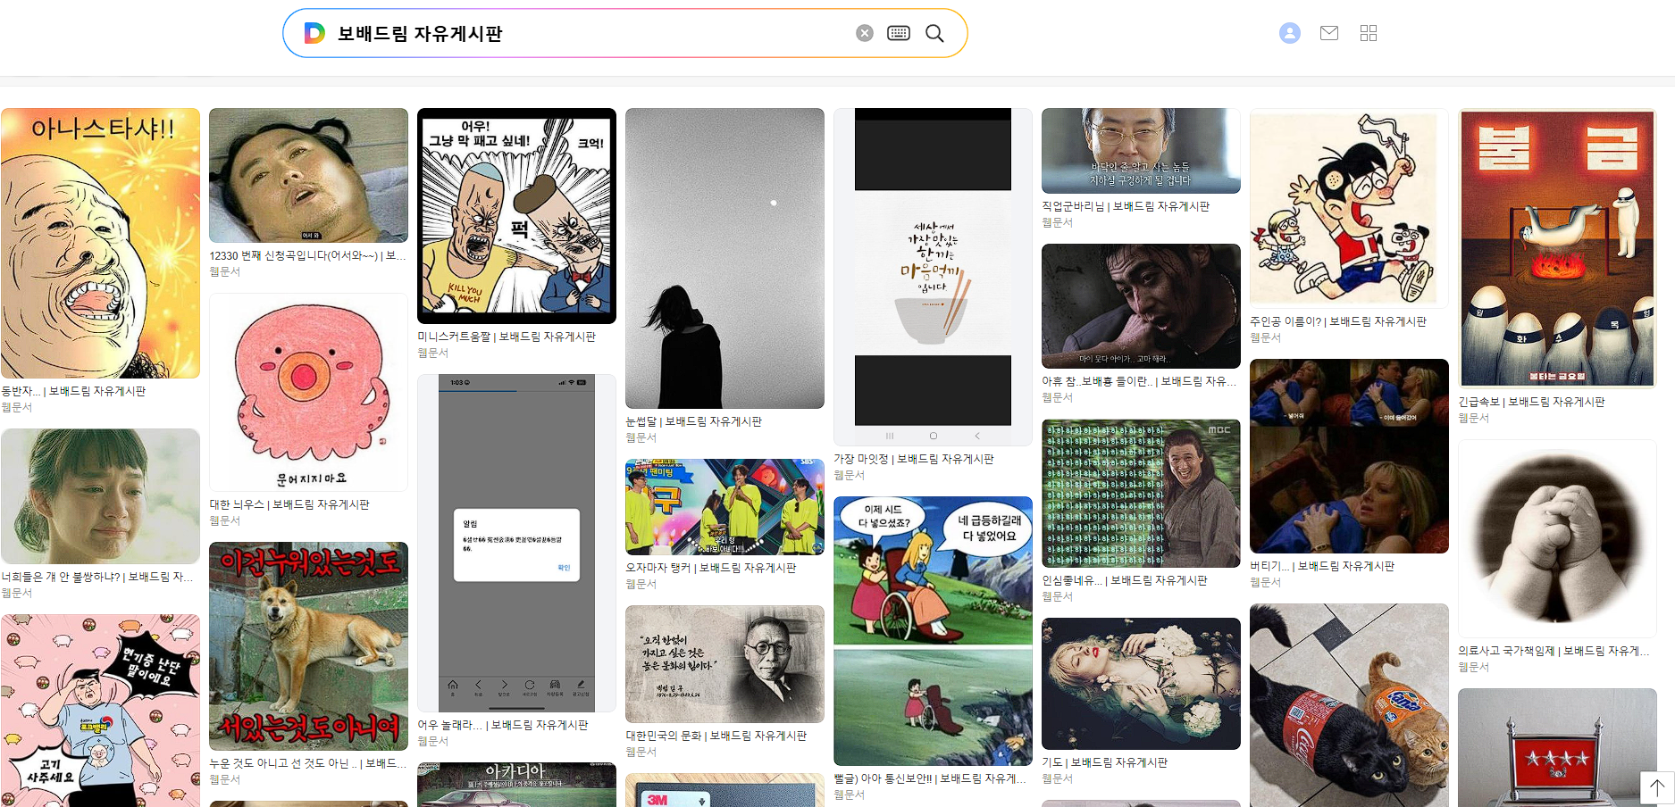Clear the search query with the X icon

[865, 33]
